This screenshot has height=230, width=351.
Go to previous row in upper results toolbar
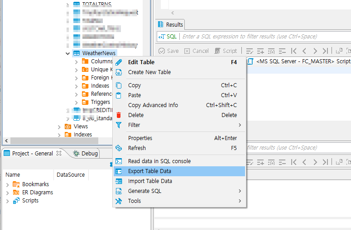point(304,51)
